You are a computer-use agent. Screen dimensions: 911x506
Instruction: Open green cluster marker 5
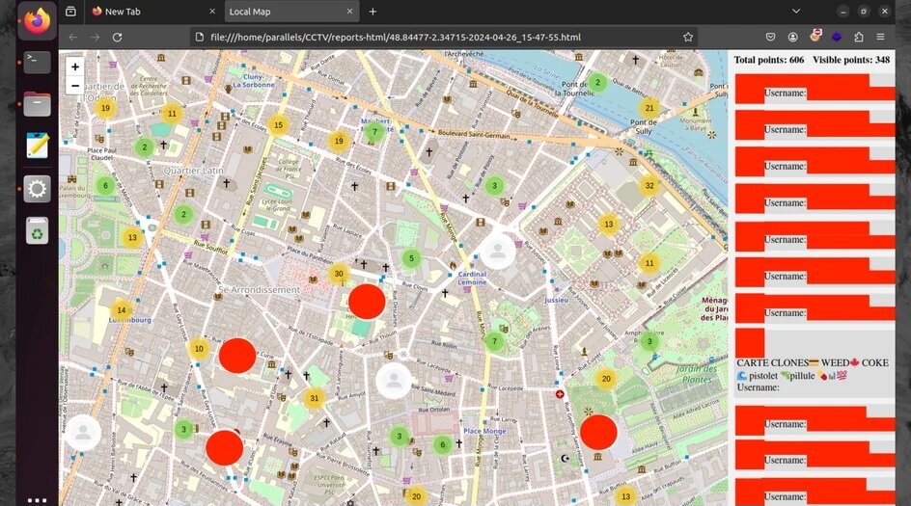pyautogui.click(x=411, y=259)
